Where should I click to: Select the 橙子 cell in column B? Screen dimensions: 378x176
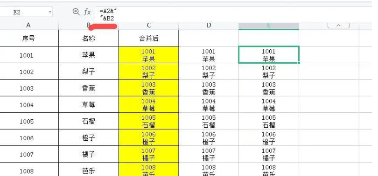coord(89,137)
